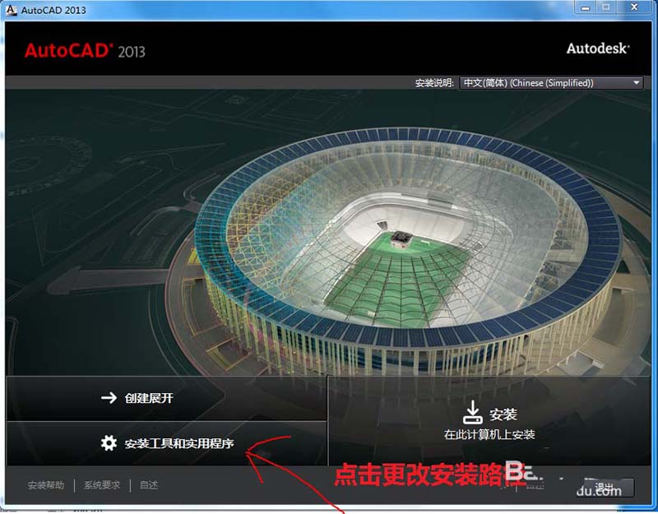Image resolution: width=658 pixels, height=514 pixels.
Task: Click the 在此计算机上安装 subtitle
Action: coord(489,434)
